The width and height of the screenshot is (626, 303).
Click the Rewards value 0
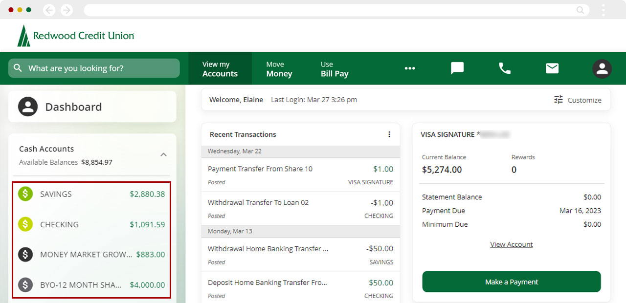(x=514, y=170)
